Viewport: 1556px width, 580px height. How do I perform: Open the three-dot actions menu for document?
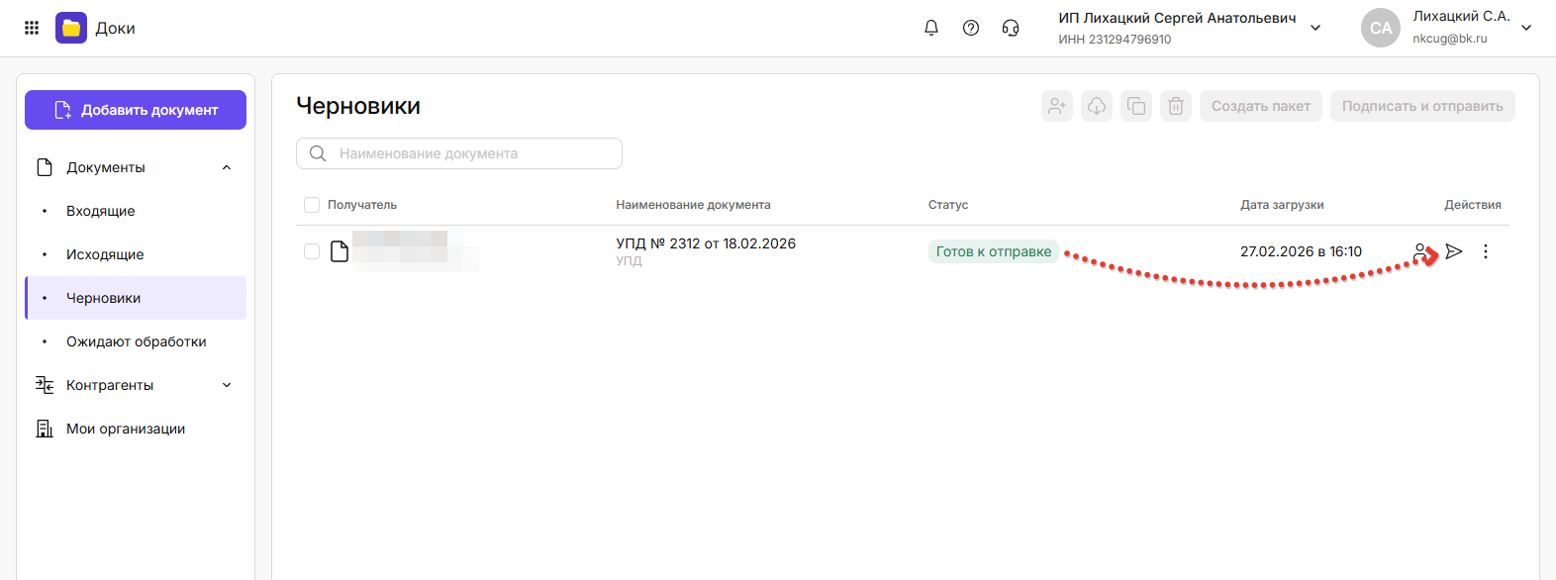[1485, 251]
